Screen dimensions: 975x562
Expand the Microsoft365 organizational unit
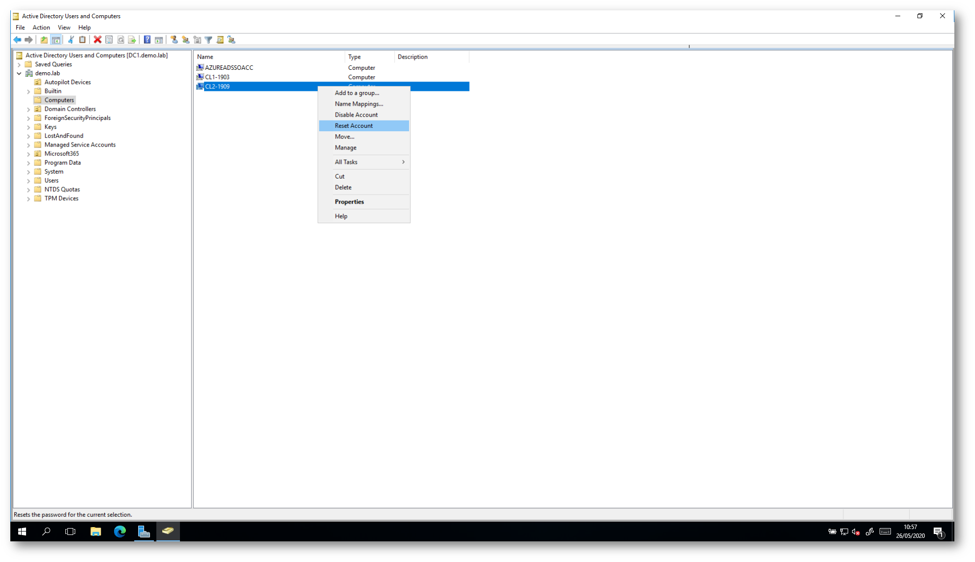coord(29,154)
